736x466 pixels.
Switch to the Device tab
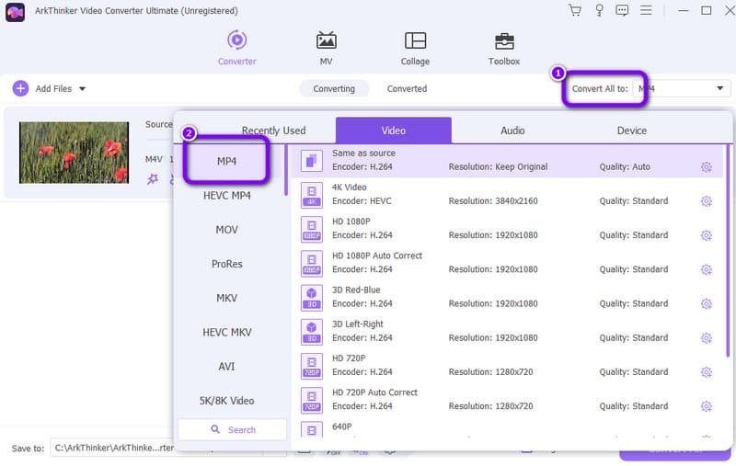point(631,131)
